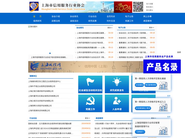
Task: Click the association logo emblem
Action: (x=34, y=7)
